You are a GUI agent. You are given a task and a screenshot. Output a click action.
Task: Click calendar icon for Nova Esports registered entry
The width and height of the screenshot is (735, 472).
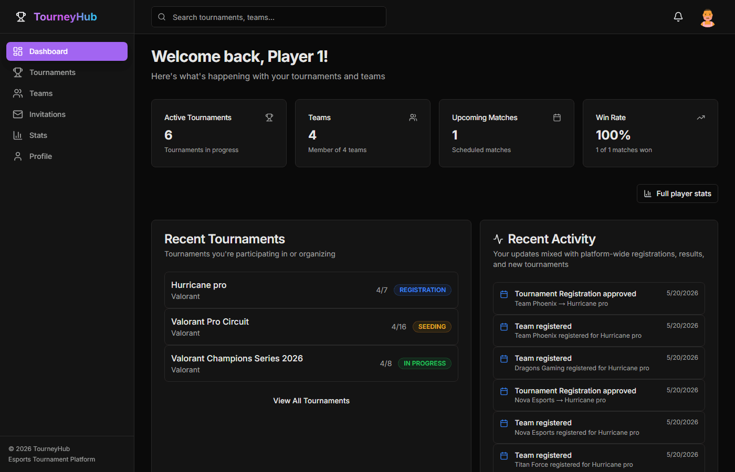click(504, 423)
